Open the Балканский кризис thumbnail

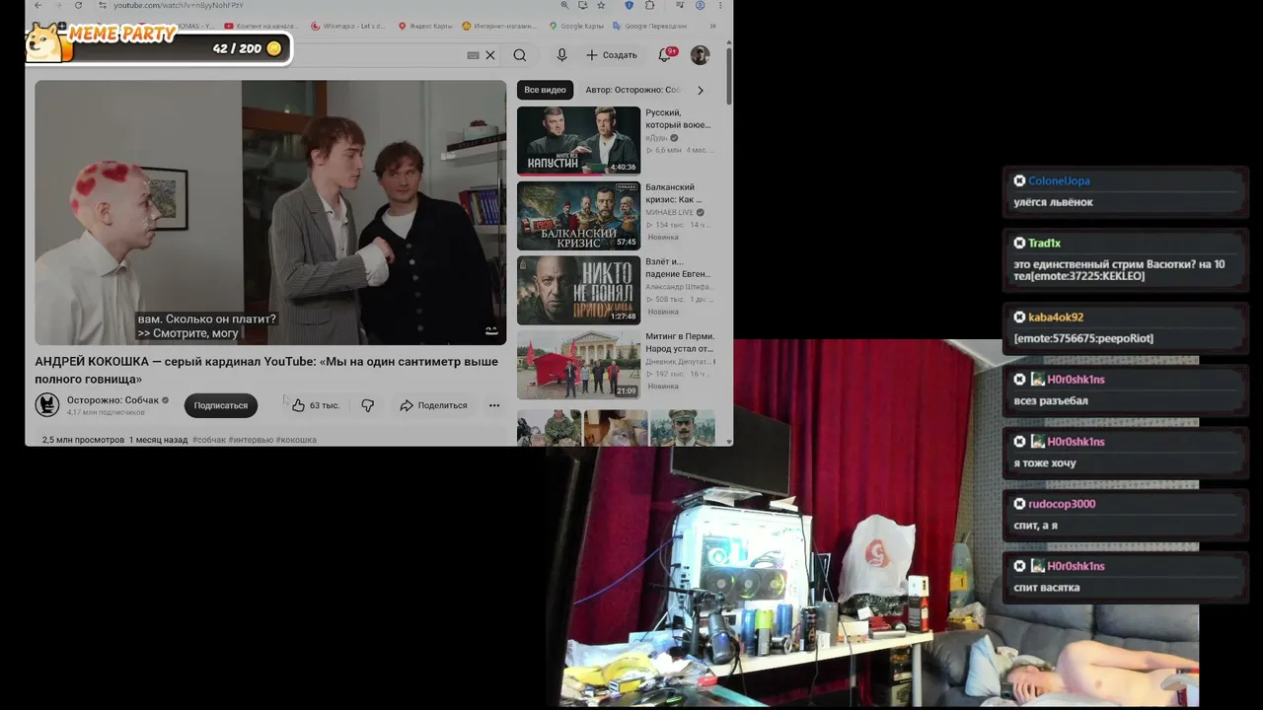tap(578, 215)
